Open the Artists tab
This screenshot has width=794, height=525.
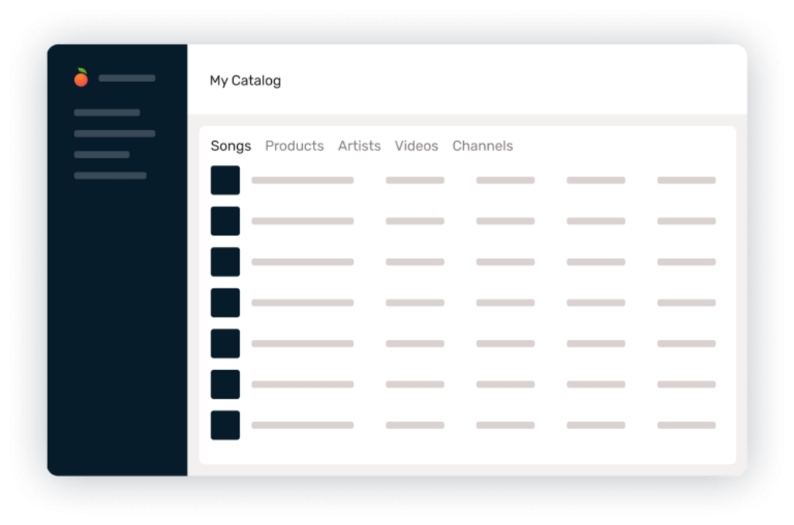(x=359, y=146)
